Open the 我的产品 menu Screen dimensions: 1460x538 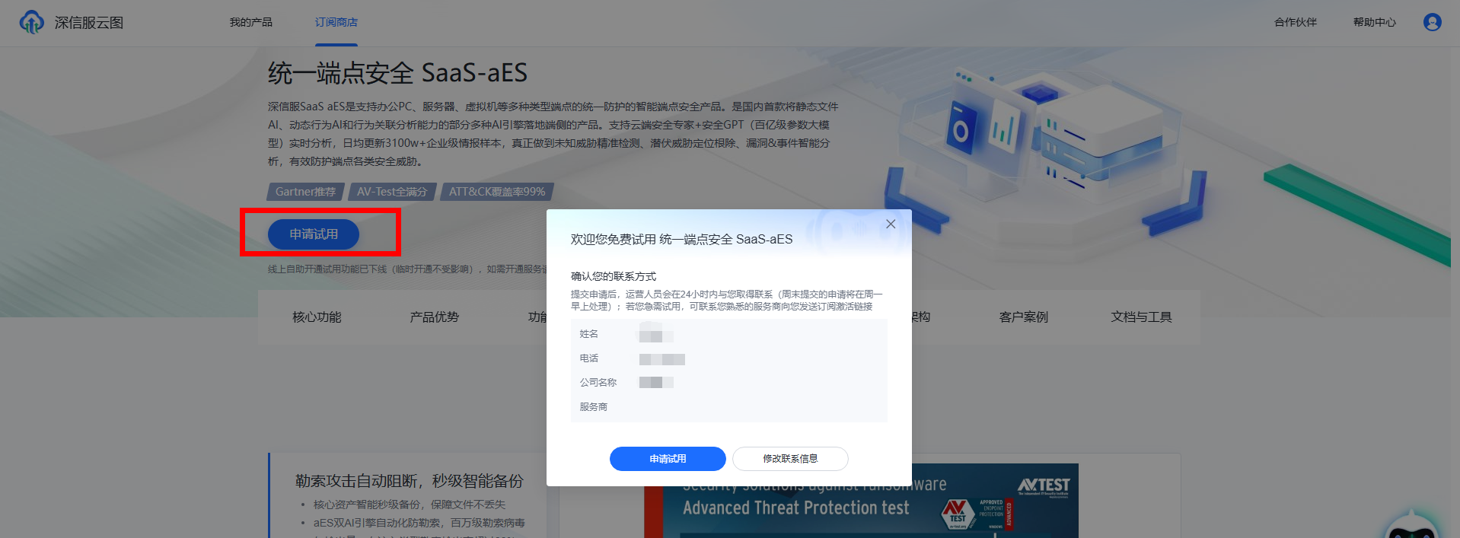[x=251, y=22]
